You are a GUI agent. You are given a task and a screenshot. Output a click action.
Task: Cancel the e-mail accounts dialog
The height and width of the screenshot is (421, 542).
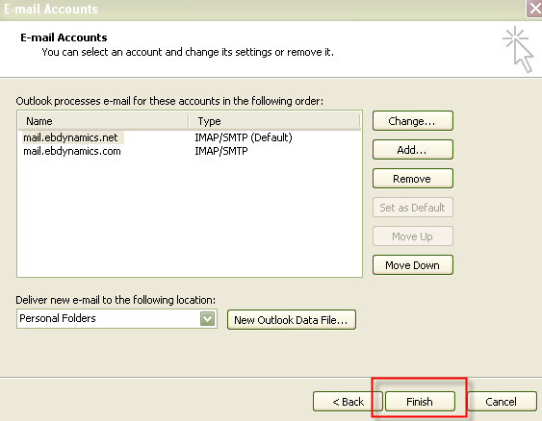click(502, 402)
